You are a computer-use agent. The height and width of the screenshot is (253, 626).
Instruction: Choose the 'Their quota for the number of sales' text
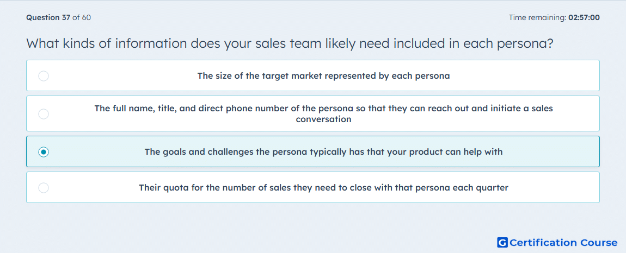323,188
